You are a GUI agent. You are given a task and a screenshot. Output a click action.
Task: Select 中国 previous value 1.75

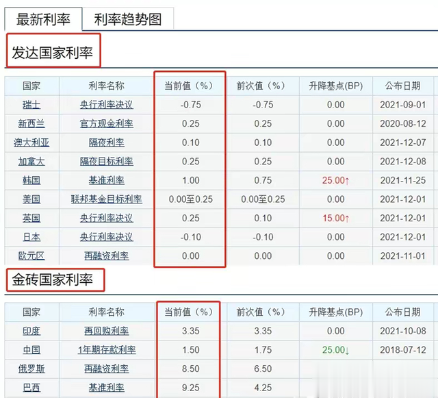point(263,350)
